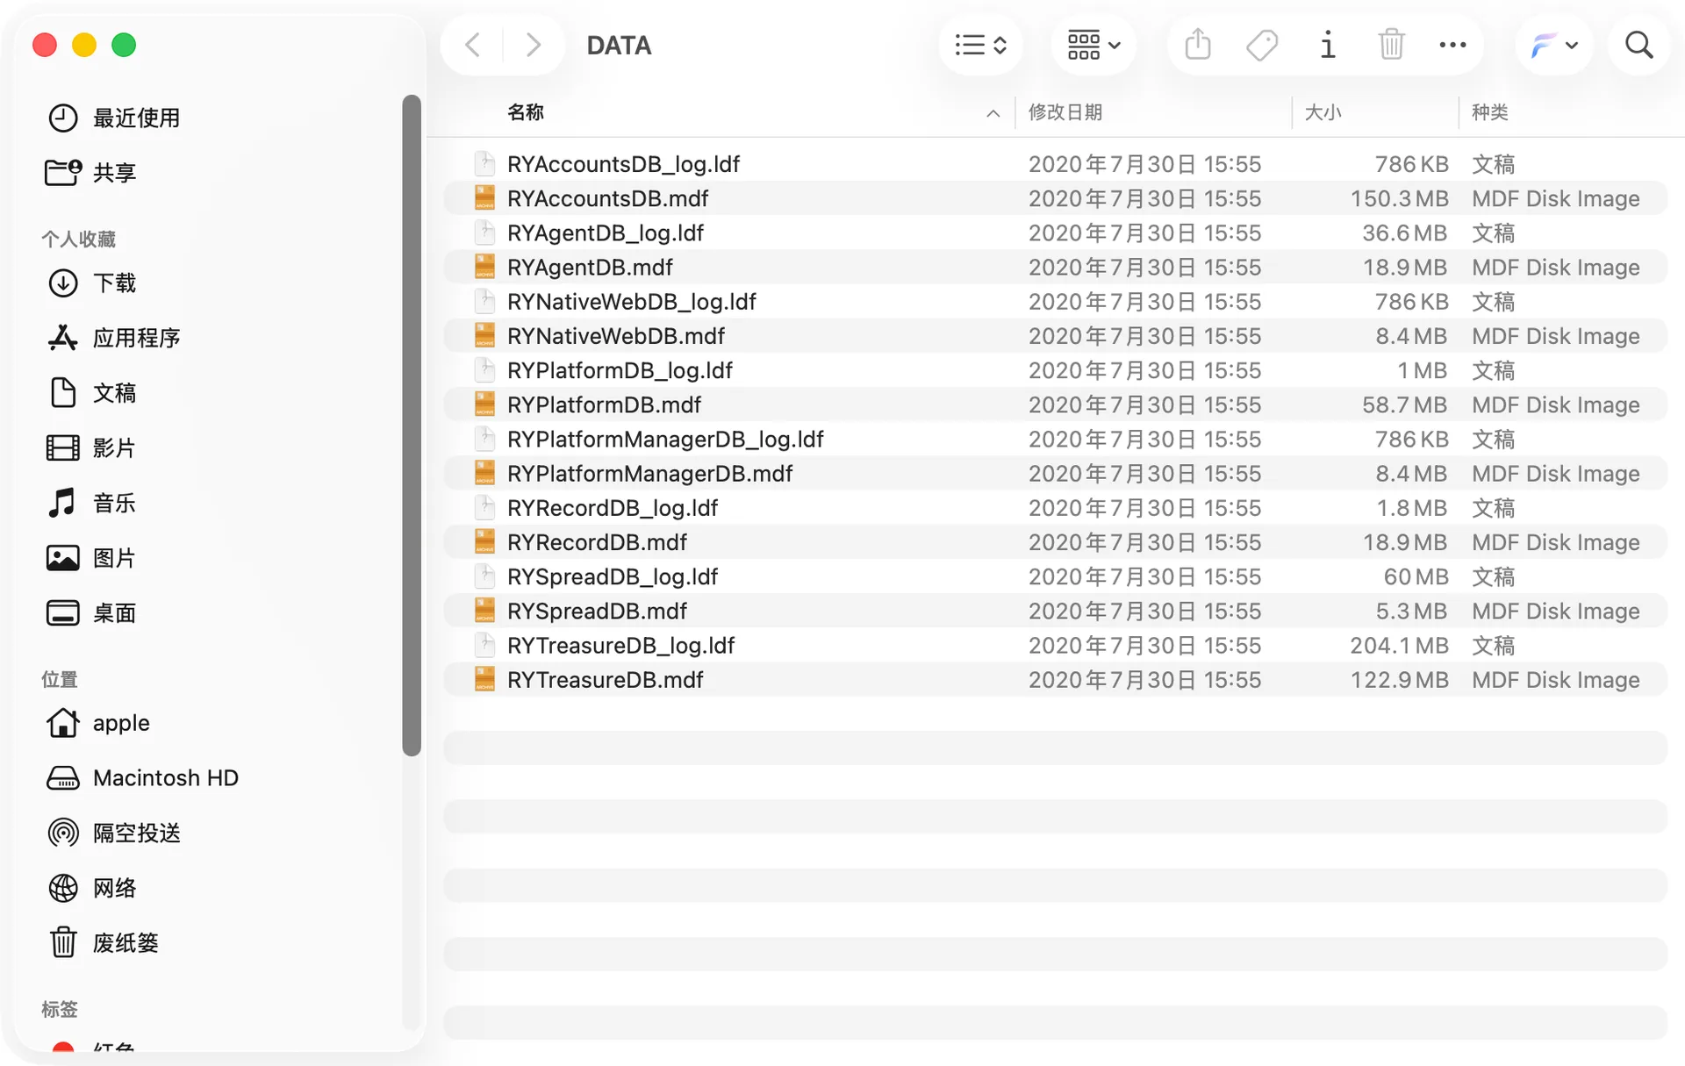Click the RYAgentDB.mdf file icon
This screenshot has width=1685, height=1066.
click(x=484, y=267)
